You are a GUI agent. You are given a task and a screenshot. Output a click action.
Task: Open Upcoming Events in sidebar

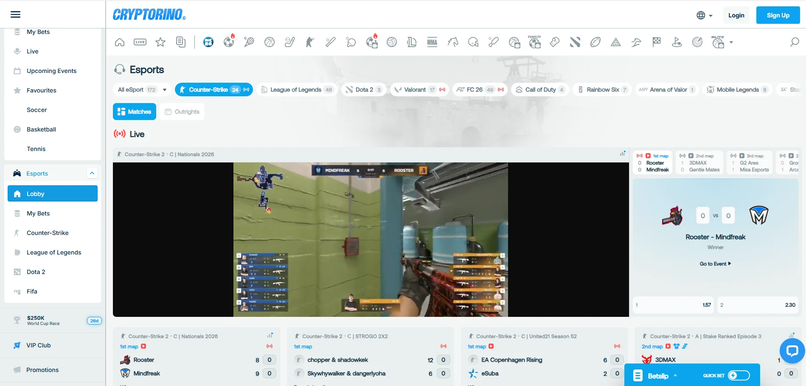point(53,71)
